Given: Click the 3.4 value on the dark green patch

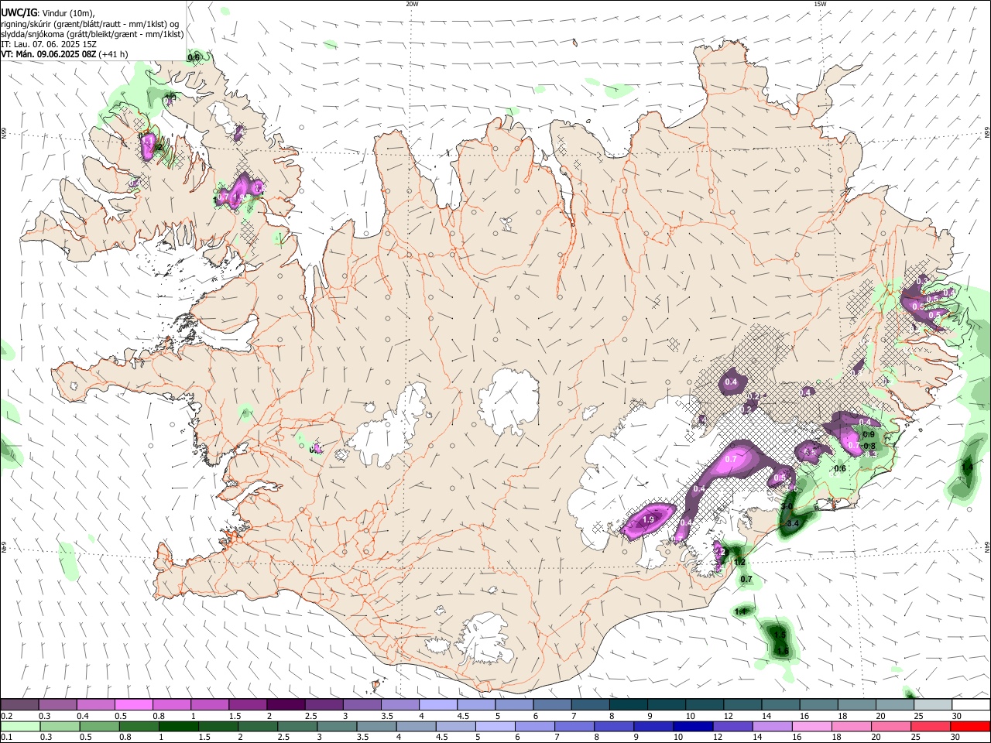Looking at the screenshot, I should [x=792, y=524].
